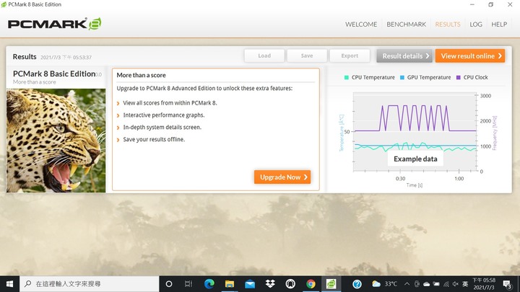Open the notification center icon
This screenshot has height=292, width=520.
[507, 284]
